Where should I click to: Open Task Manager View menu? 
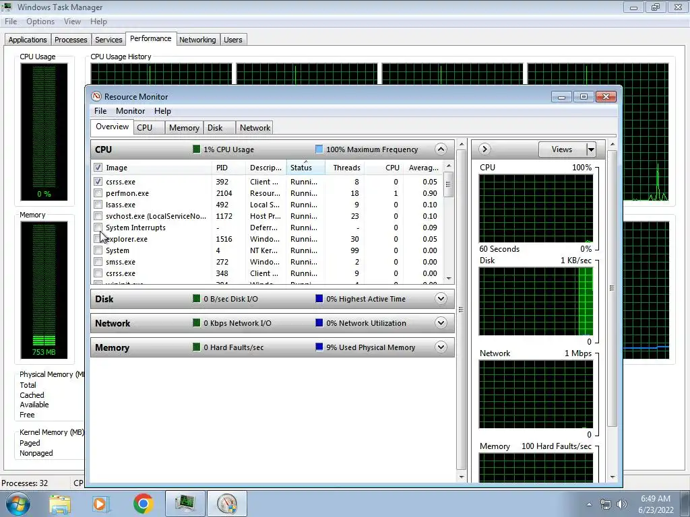pyautogui.click(x=72, y=21)
